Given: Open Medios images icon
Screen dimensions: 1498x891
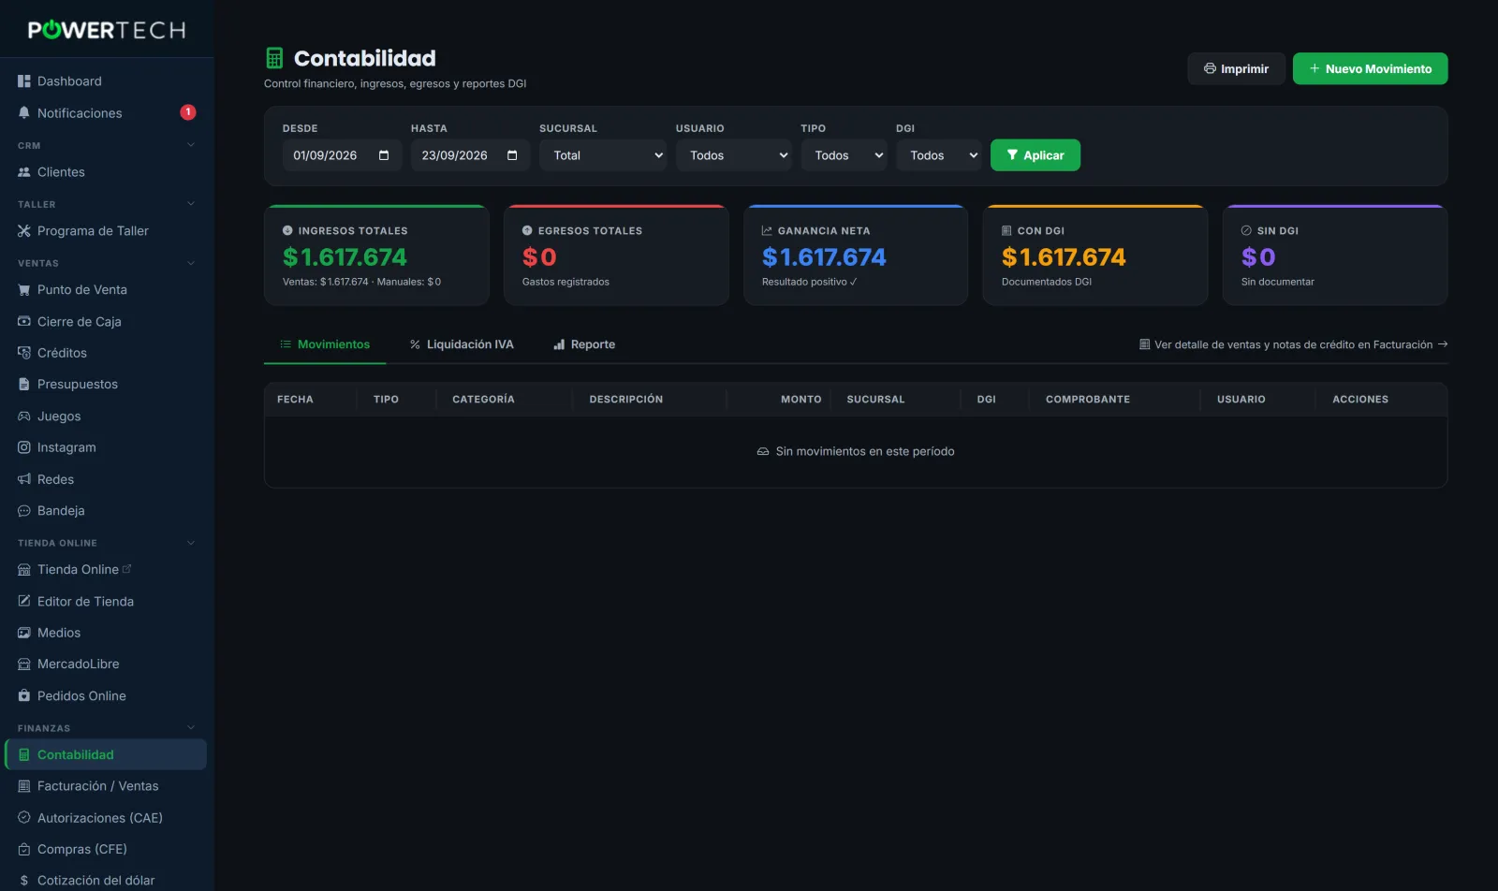Looking at the screenshot, I should pos(24,633).
